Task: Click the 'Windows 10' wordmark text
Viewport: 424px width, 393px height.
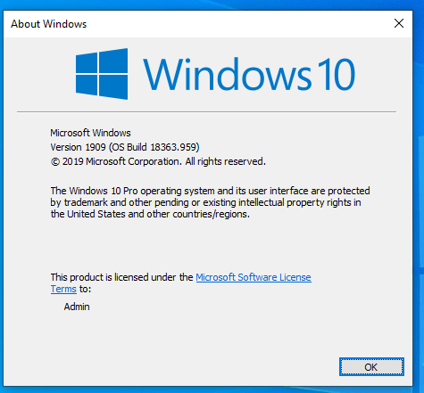Action: [249, 74]
